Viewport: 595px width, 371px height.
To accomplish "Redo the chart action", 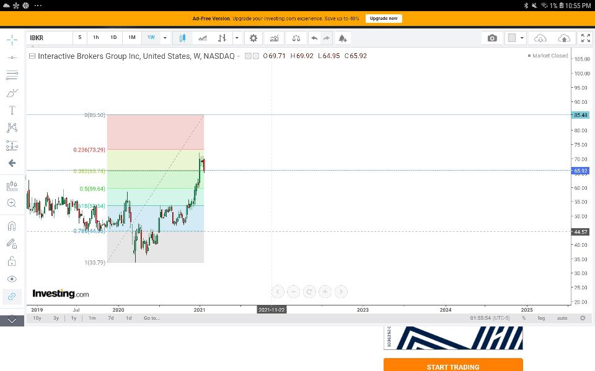I will (x=327, y=38).
